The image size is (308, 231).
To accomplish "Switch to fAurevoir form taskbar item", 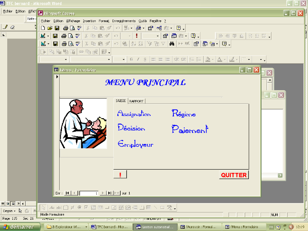I will point(199,227).
